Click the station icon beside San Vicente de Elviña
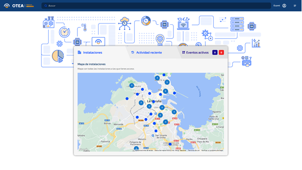The image size is (302, 170). 153,135
